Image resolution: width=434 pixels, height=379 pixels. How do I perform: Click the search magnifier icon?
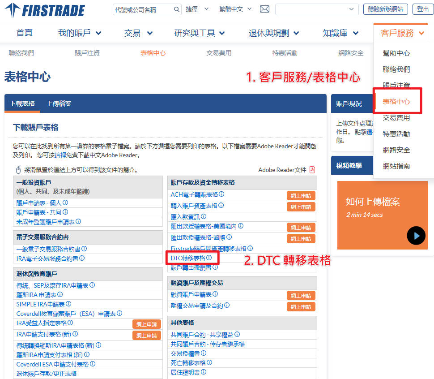177,9
